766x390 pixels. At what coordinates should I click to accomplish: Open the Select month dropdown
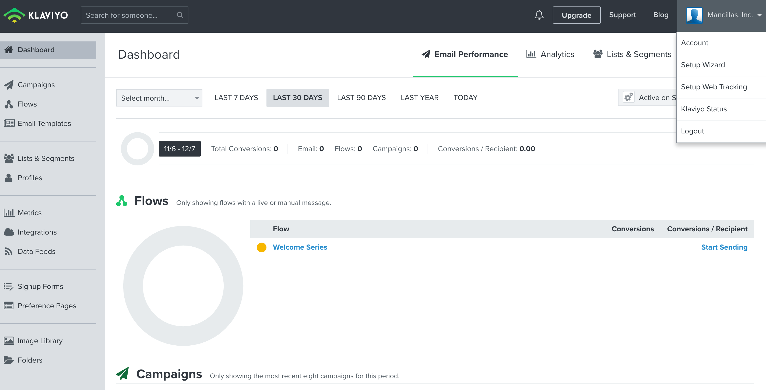159,98
